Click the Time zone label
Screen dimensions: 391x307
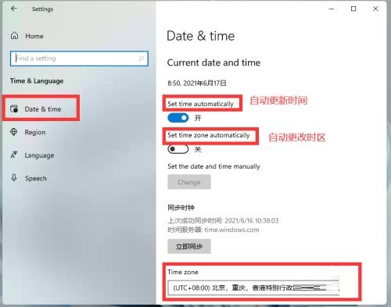(x=183, y=272)
